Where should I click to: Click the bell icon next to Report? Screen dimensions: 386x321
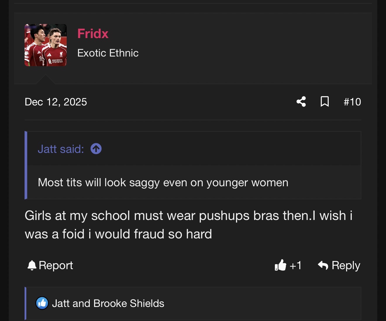pyautogui.click(x=32, y=265)
